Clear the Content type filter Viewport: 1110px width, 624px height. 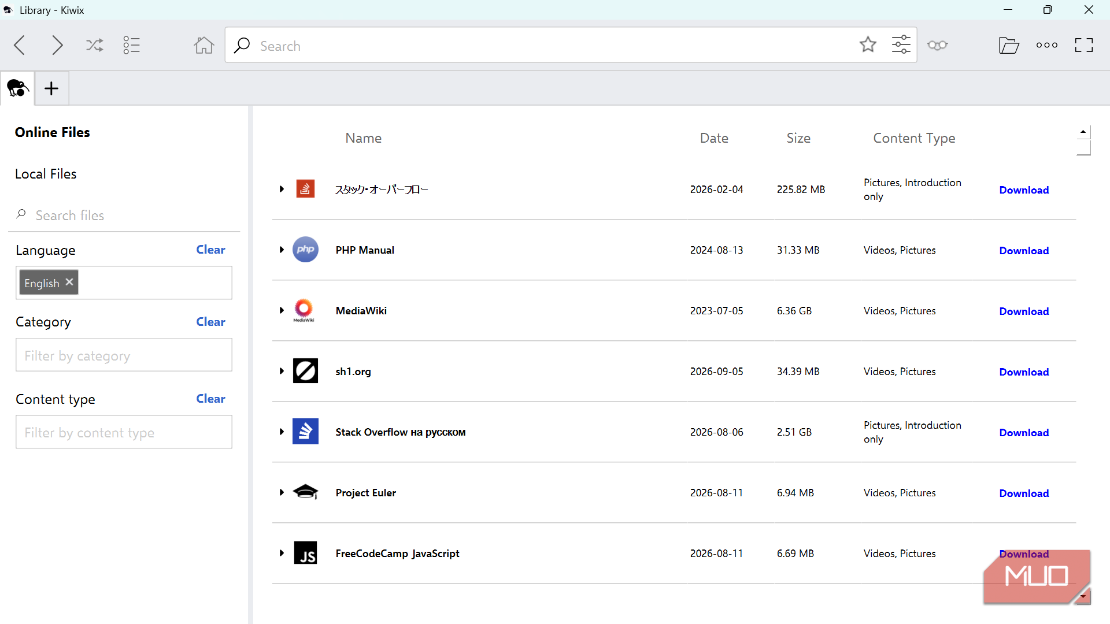(x=210, y=399)
